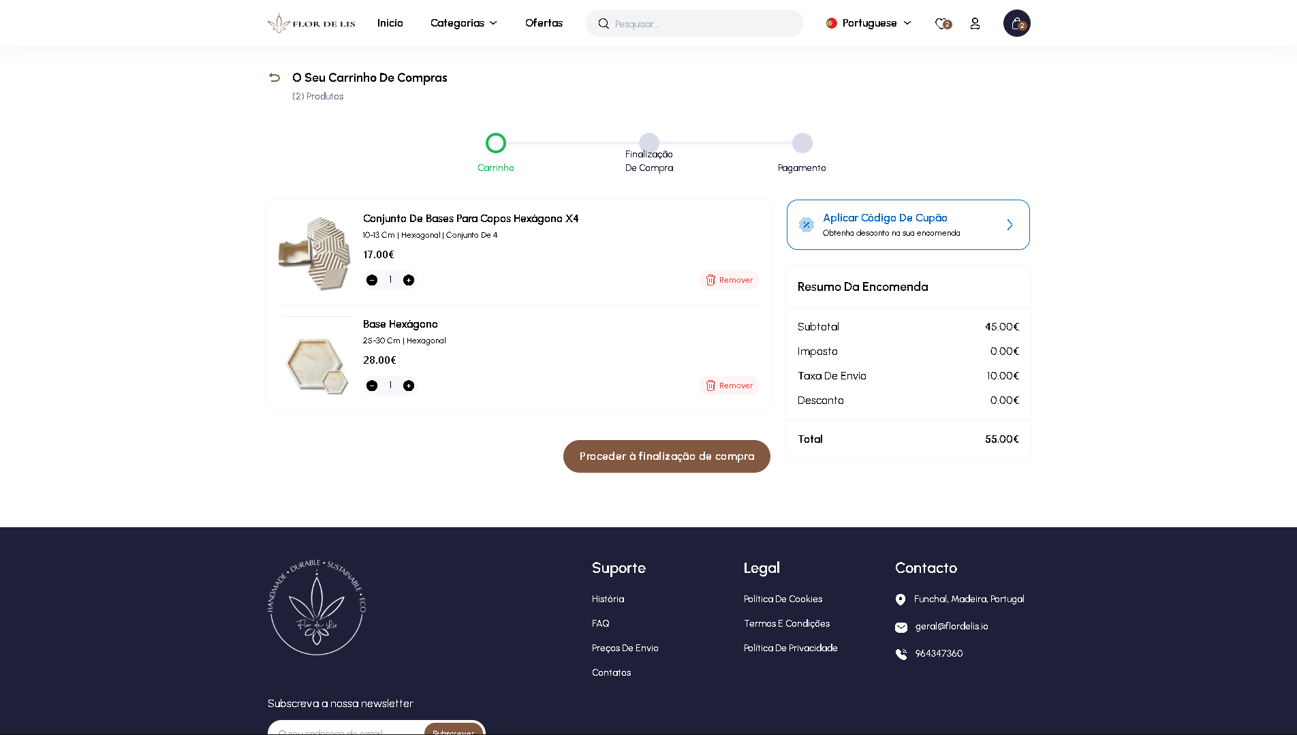Expand Aplicar Código De Cupão chevron
Viewport: 1297px width, 735px height.
pos(1010,225)
